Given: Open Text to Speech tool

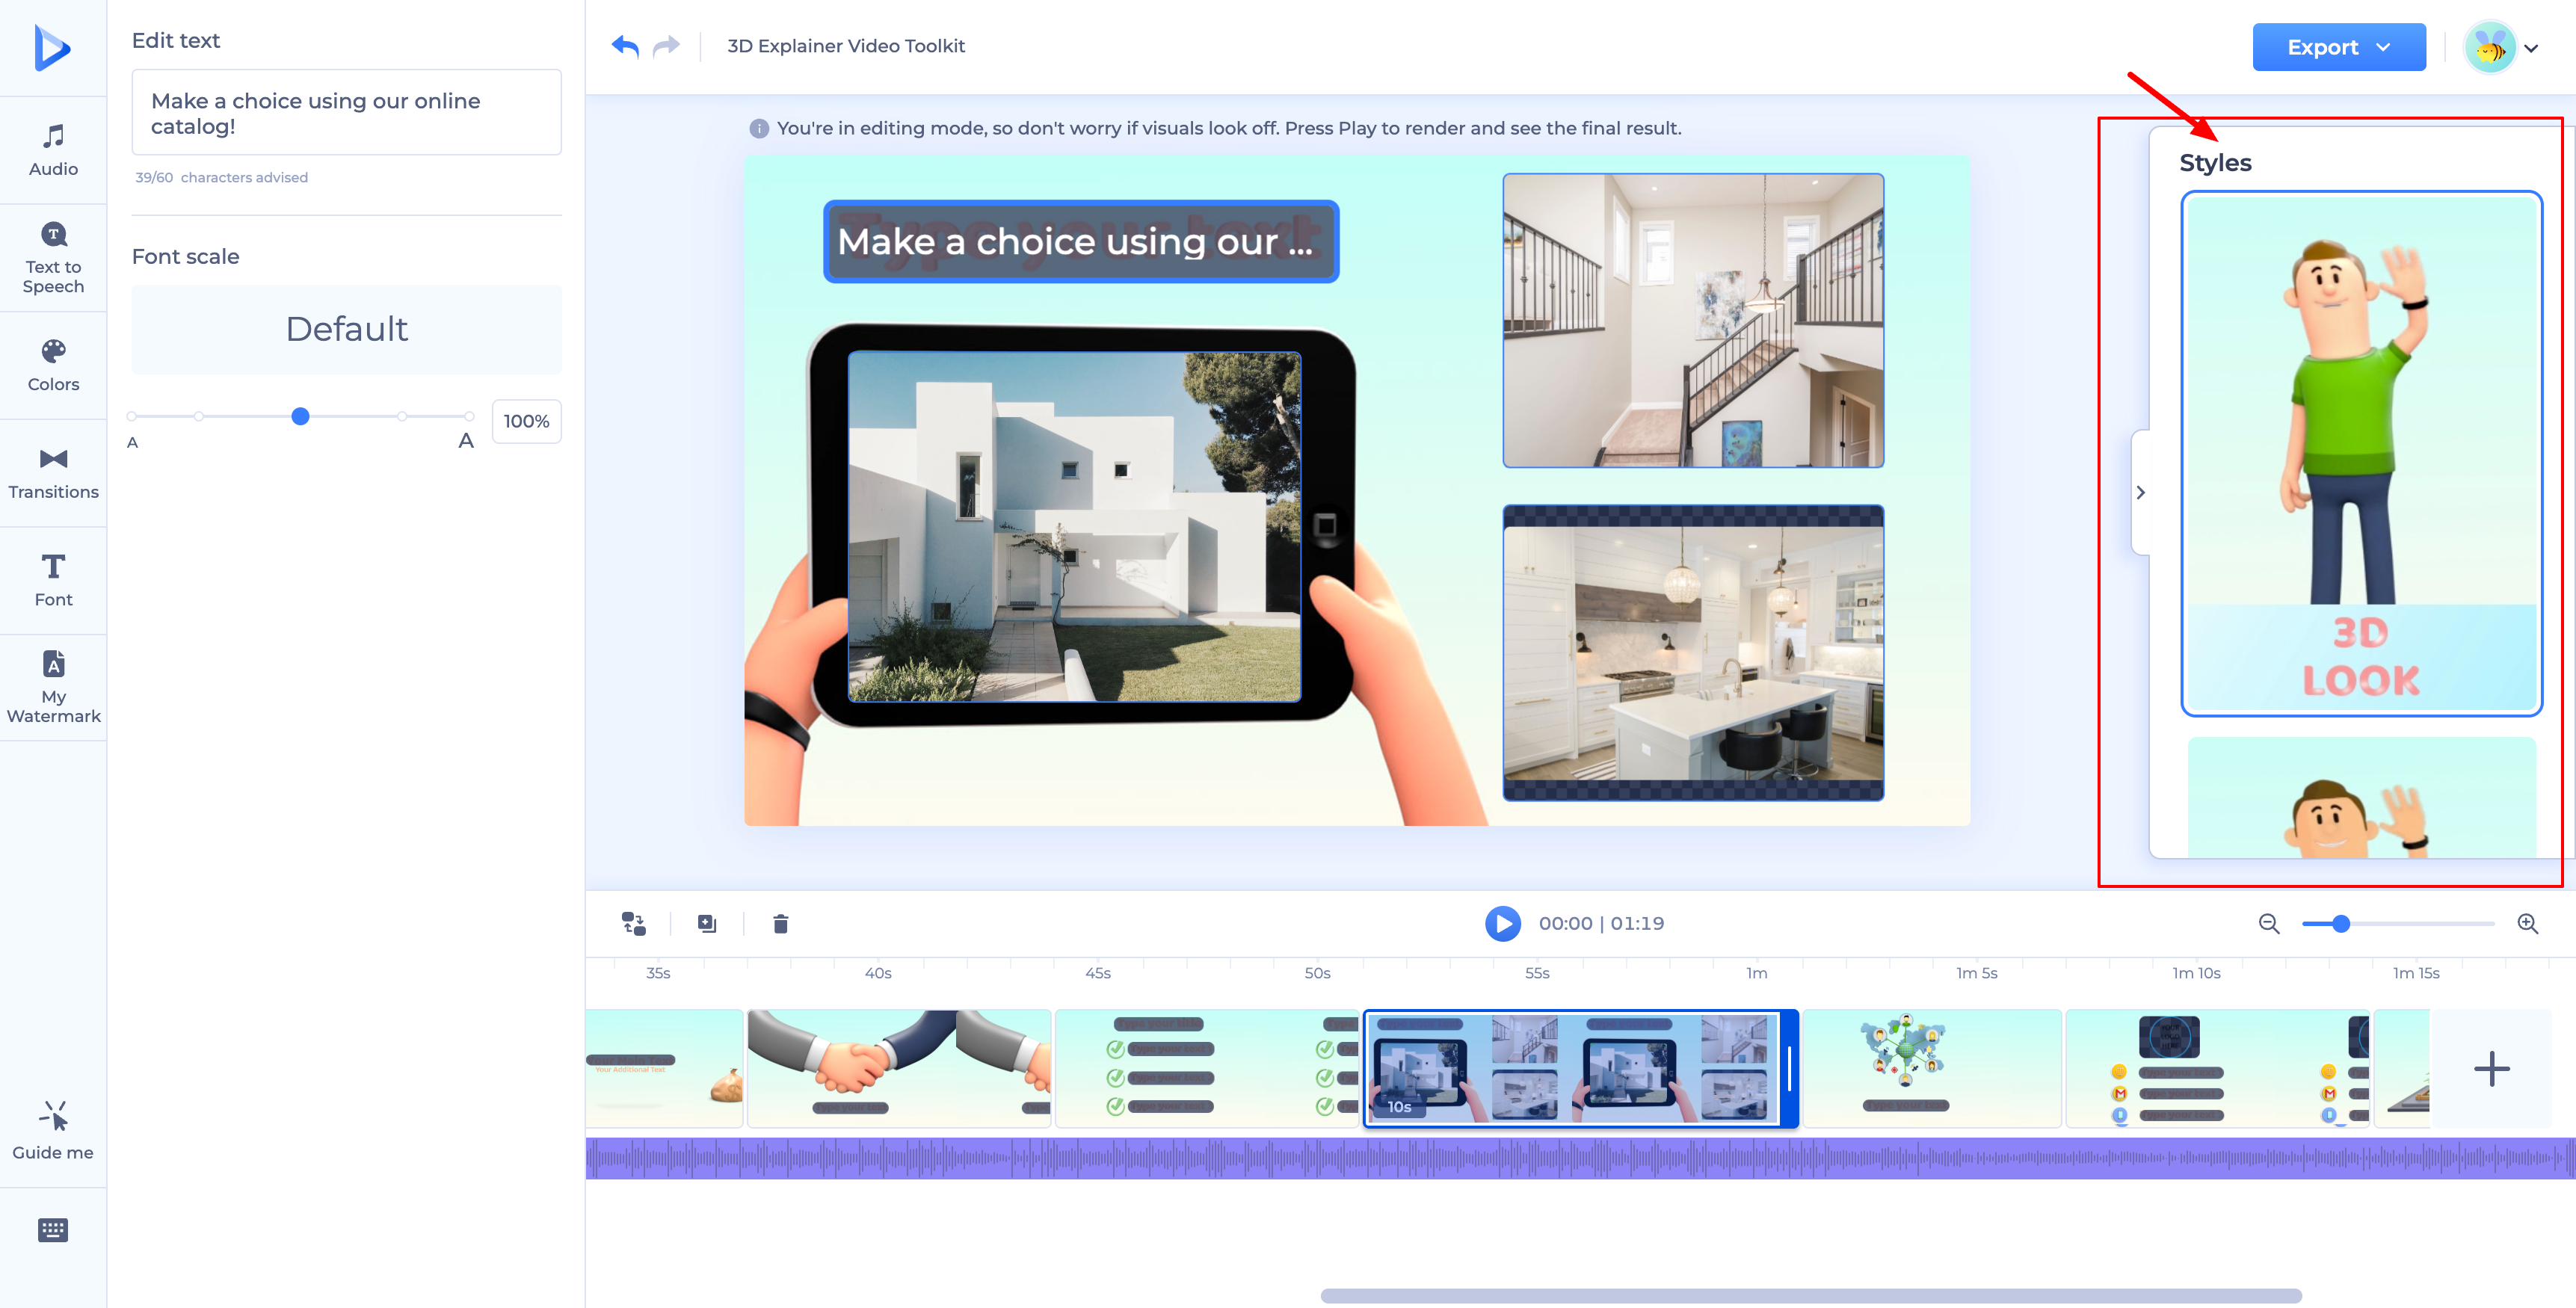Looking at the screenshot, I should click(x=53, y=258).
